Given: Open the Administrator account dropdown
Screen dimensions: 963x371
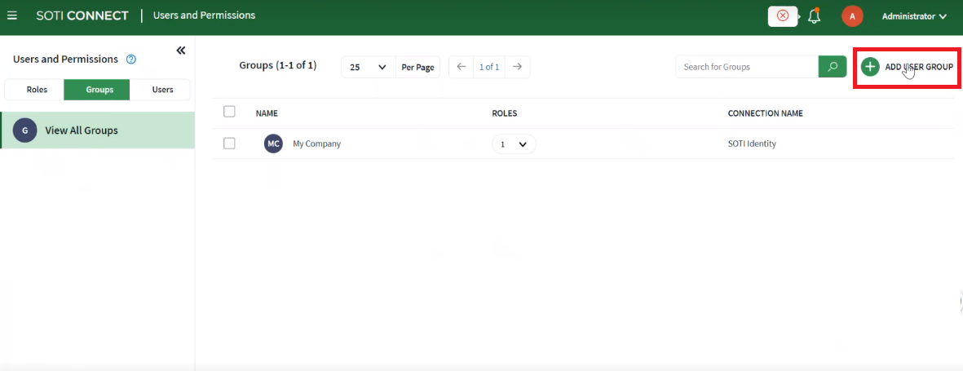Looking at the screenshot, I should pos(913,16).
